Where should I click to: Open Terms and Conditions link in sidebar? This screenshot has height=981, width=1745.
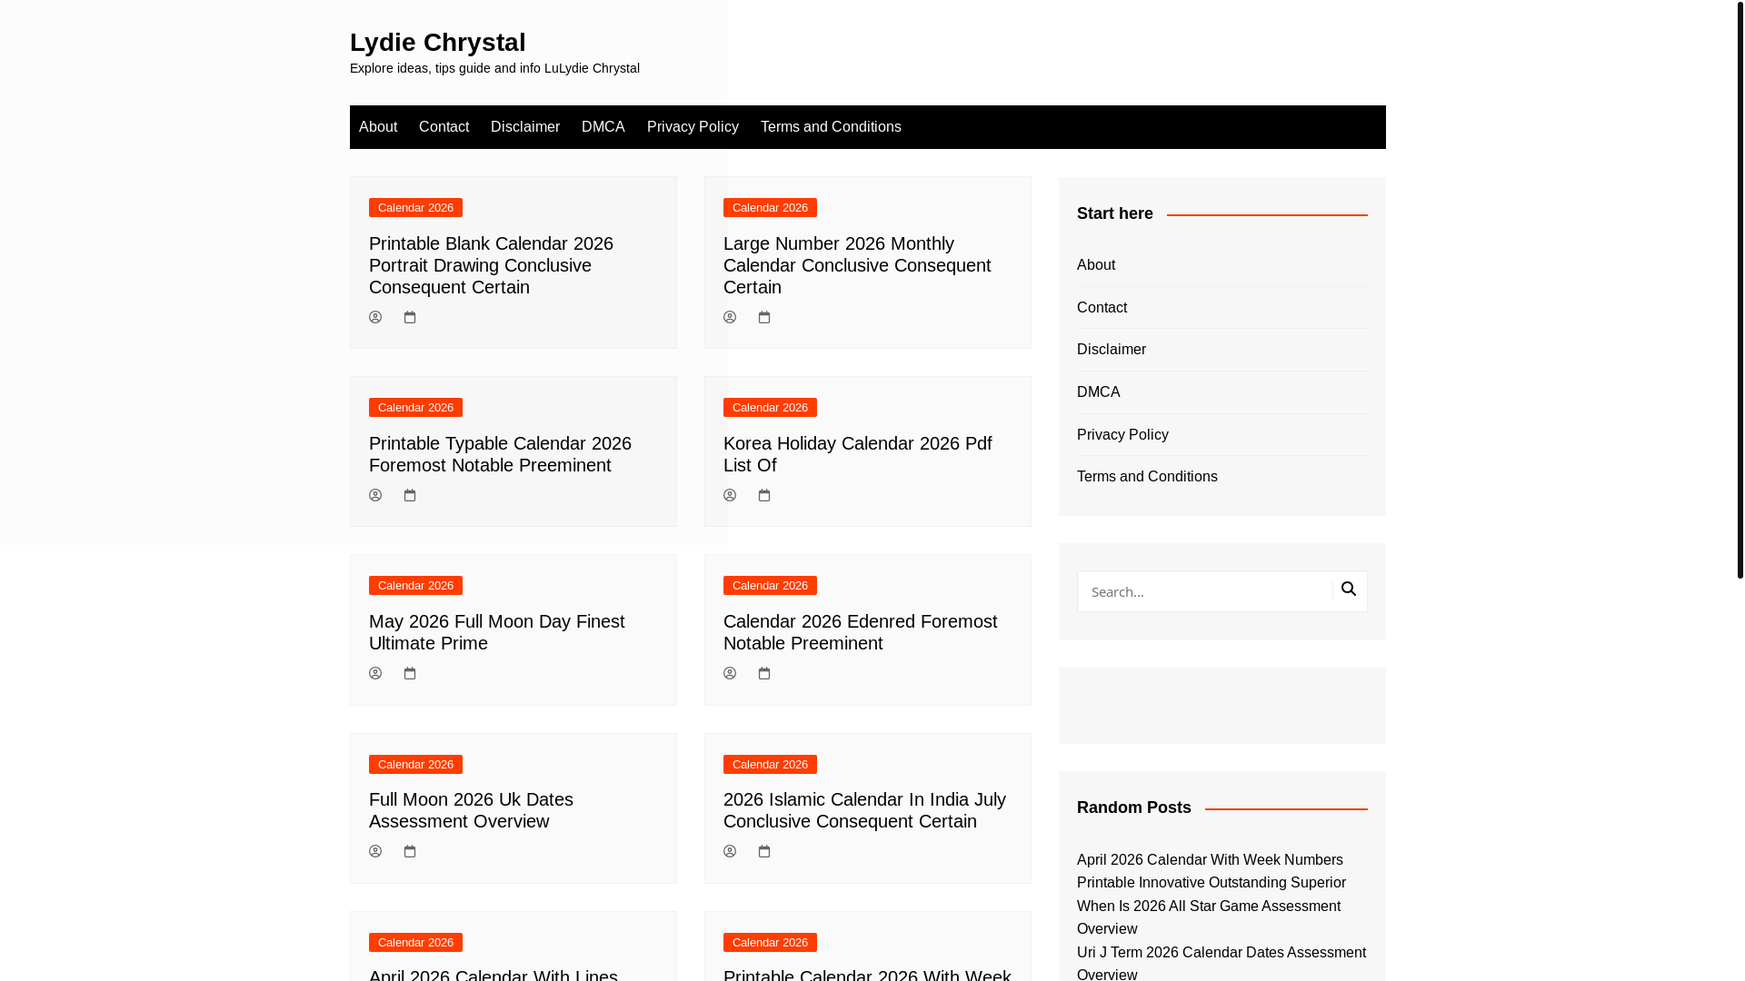tap(1147, 477)
